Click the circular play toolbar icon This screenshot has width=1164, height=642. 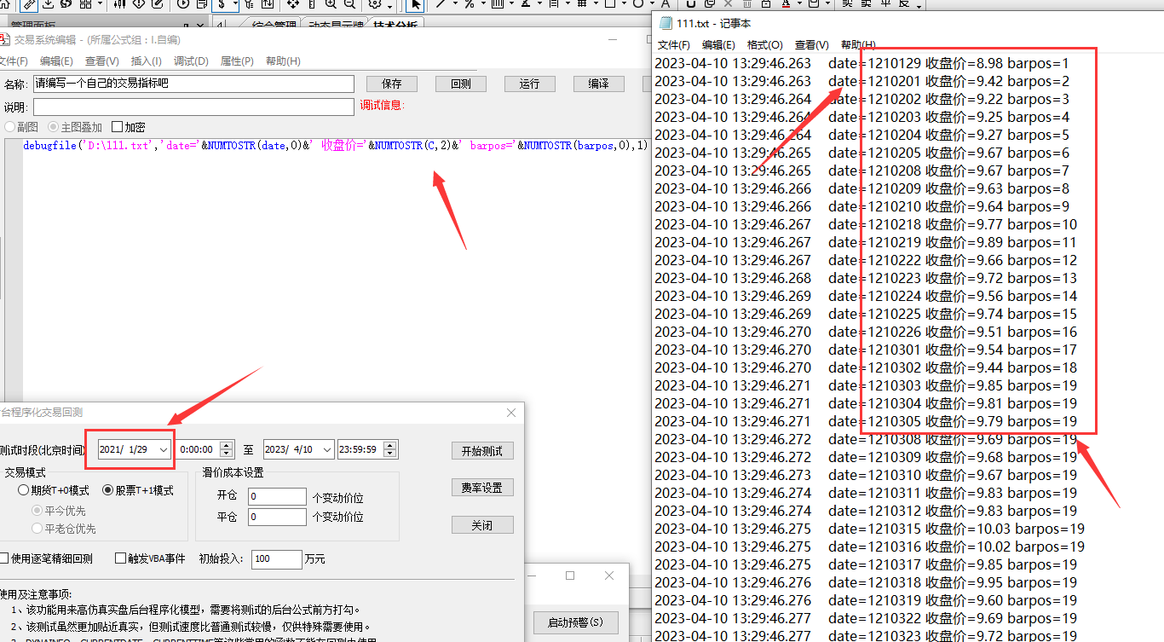182,4
